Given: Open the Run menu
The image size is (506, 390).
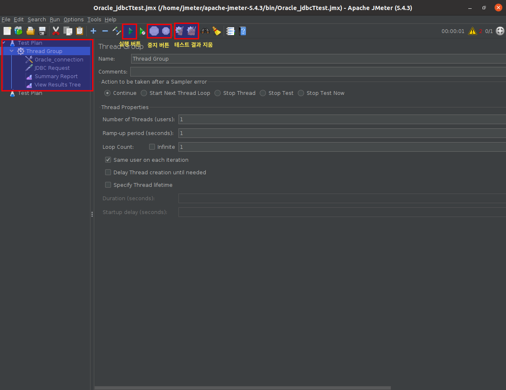Looking at the screenshot, I should click(x=54, y=19).
